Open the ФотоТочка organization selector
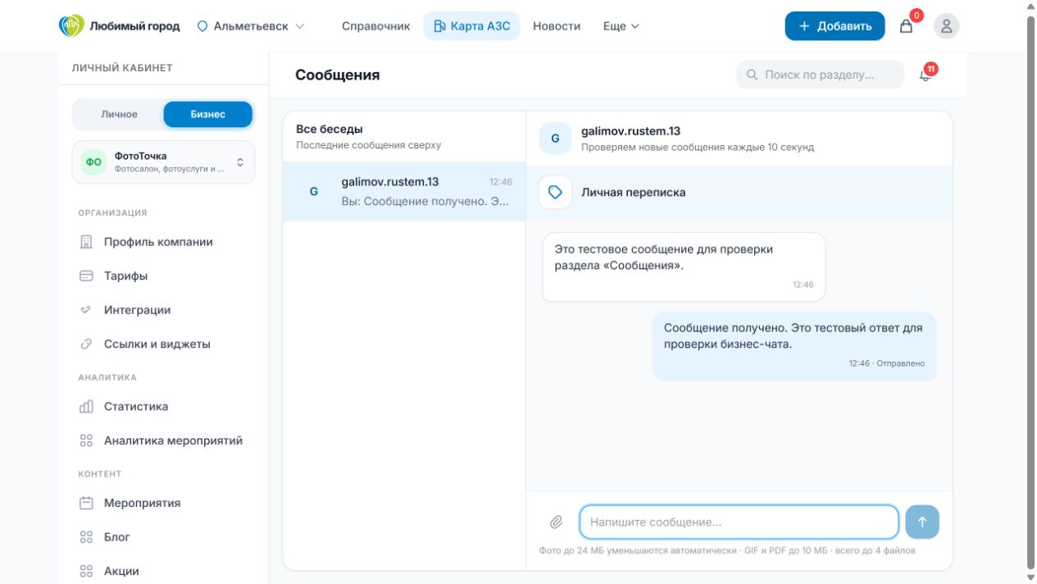This screenshot has width=1037, height=584. click(164, 162)
